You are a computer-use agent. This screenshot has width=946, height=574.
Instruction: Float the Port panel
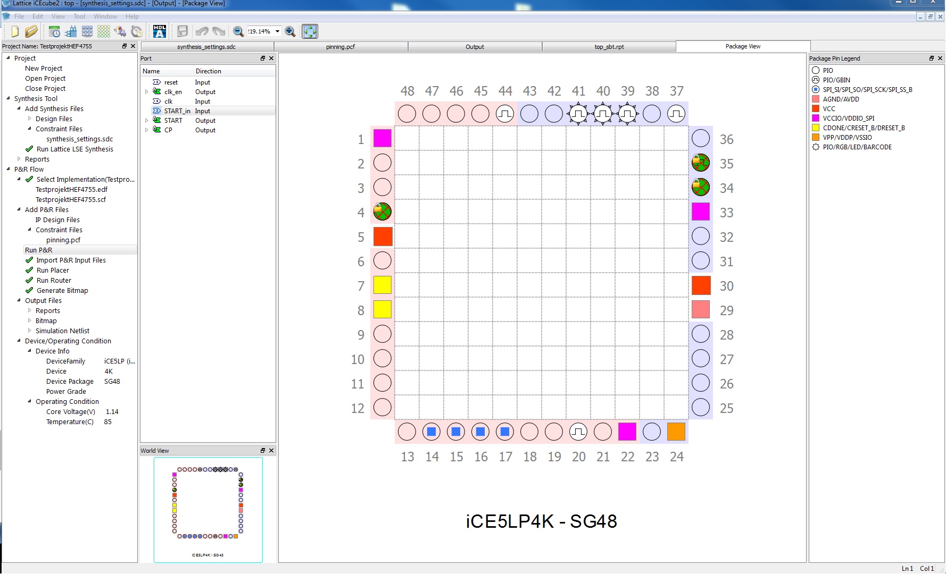click(x=262, y=58)
